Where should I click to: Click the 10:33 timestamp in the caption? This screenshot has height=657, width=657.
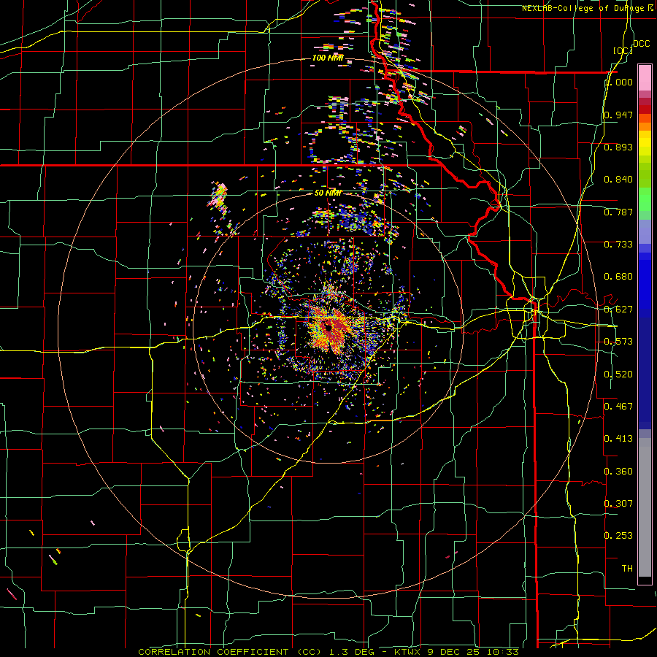tap(503, 652)
